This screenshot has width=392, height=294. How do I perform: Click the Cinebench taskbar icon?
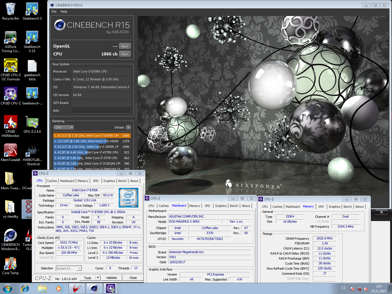pyautogui.click(x=94, y=288)
